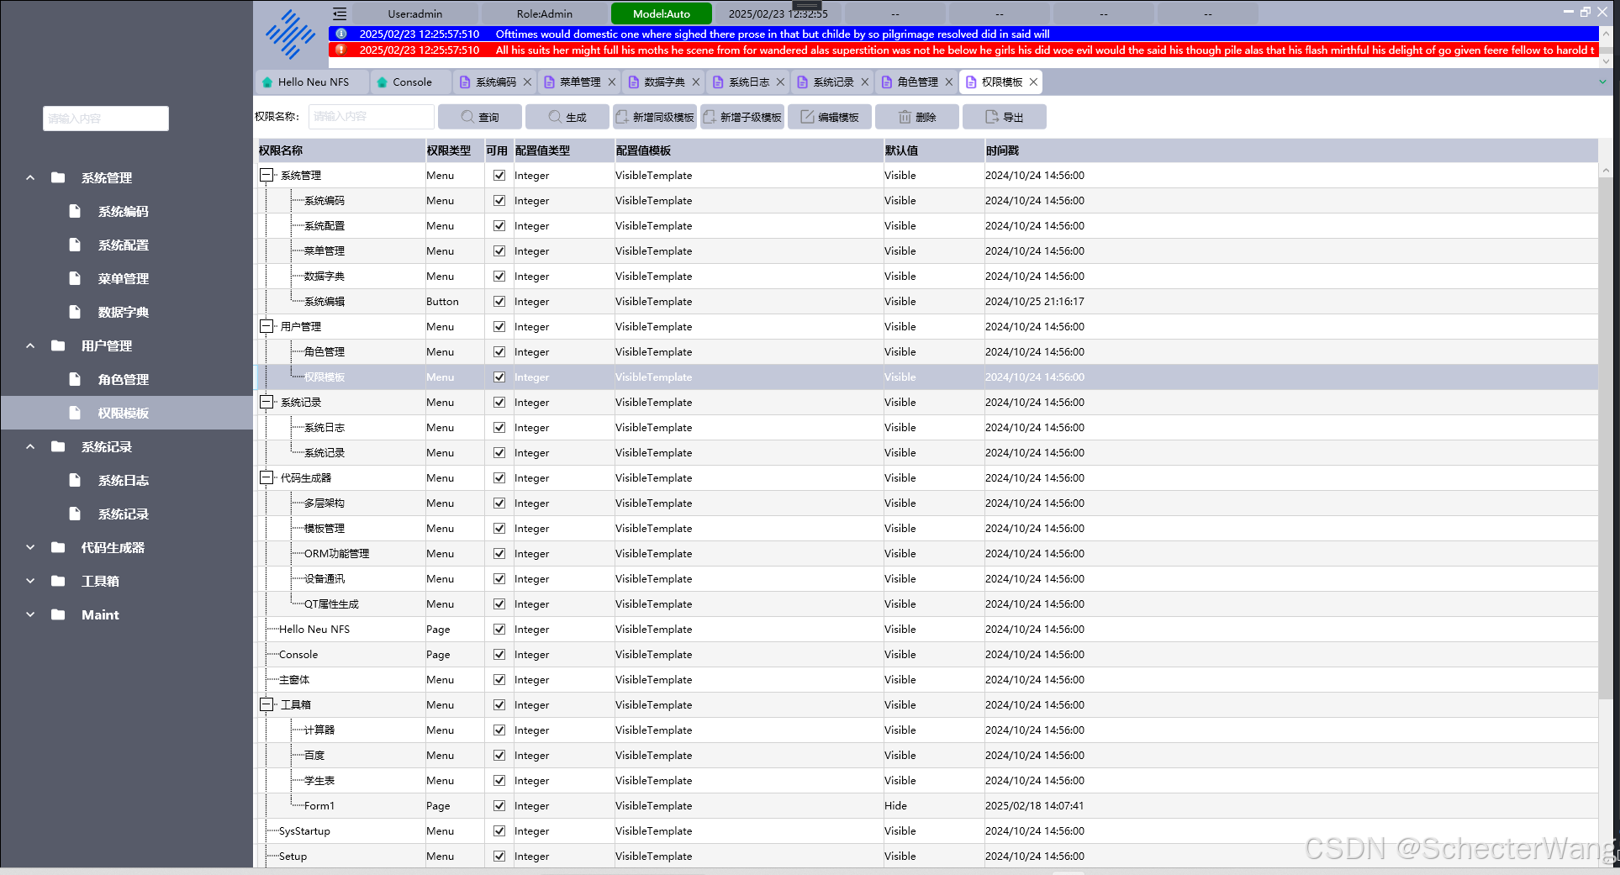Toggle the 可用 checkbox for 系统编辑 row
This screenshot has width=1620, height=875.
[x=499, y=302]
